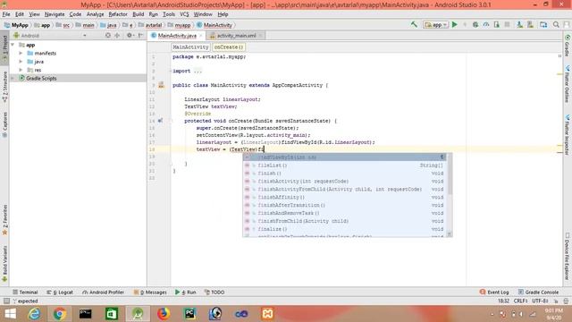Open the VCS menu
The height and width of the screenshot is (322, 572).
[184, 14]
